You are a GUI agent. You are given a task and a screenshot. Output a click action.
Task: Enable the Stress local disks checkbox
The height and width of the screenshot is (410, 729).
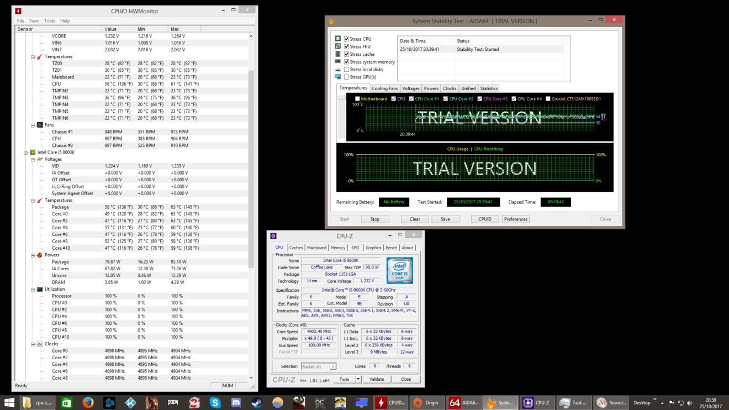pos(346,70)
